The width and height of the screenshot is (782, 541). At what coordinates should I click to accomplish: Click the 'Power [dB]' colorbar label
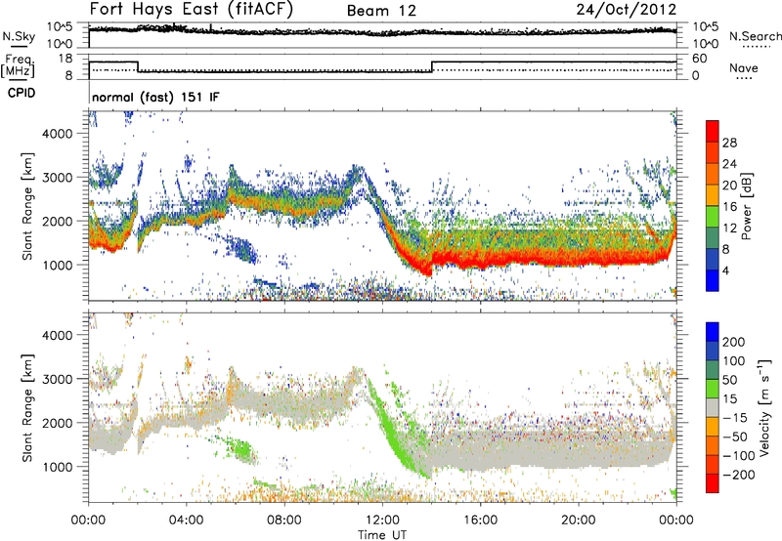pos(747,206)
